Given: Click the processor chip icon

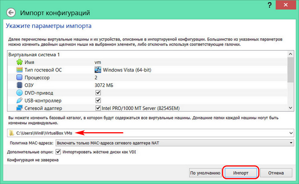Looking at the screenshot, I should [19, 77].
